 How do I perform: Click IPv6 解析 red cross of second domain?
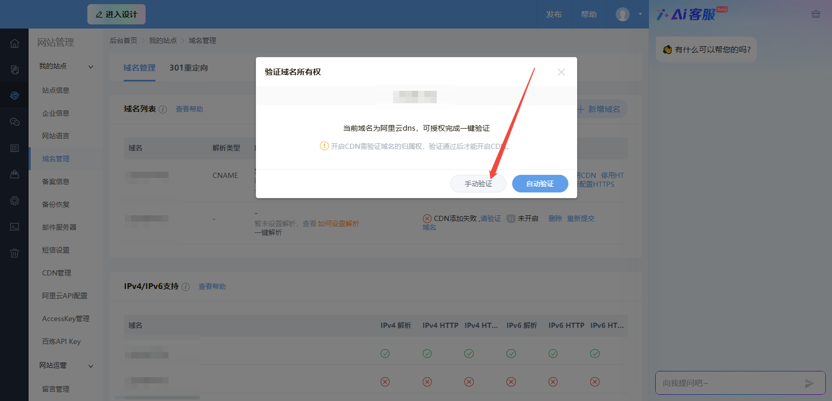coord(511,382)
